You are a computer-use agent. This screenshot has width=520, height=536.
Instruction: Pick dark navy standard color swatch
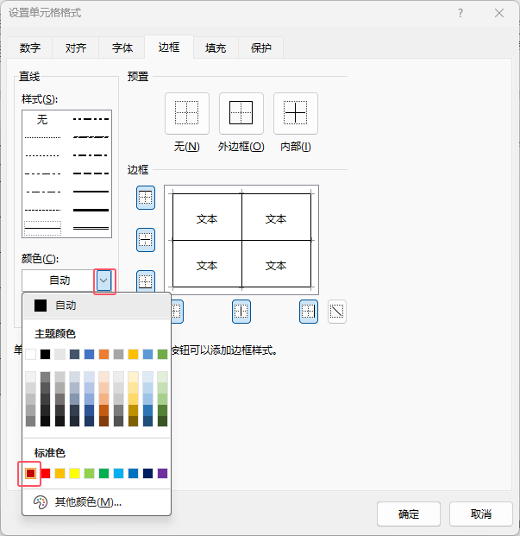click(x=147, y=473)
